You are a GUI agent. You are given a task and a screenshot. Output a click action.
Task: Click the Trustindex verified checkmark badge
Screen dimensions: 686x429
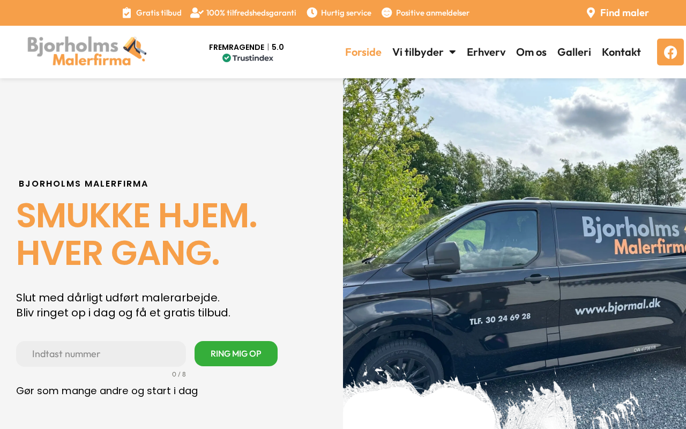(227, 58)
